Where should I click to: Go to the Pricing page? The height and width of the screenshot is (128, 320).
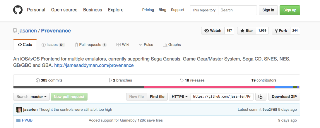tap(148, 10)
